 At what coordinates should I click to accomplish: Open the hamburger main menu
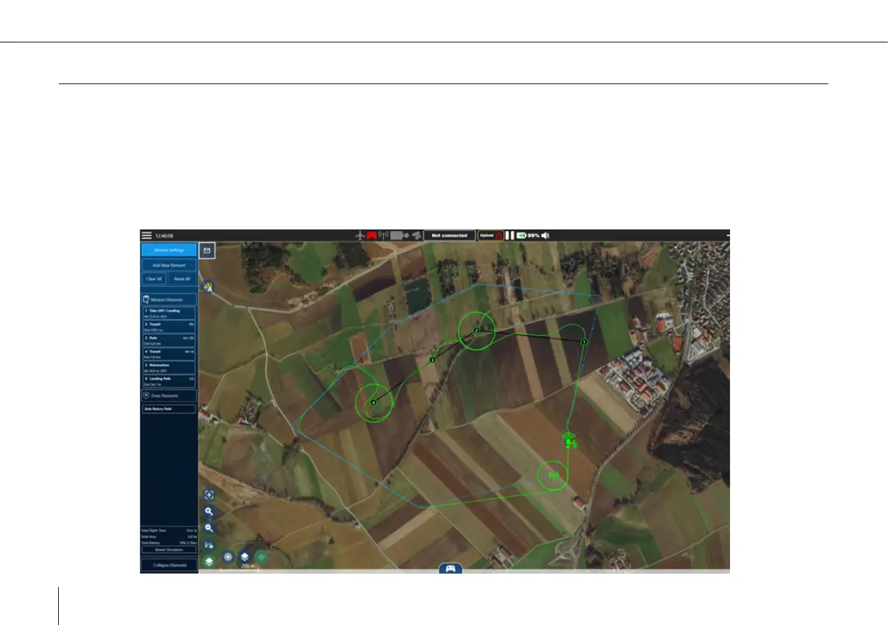147,235
